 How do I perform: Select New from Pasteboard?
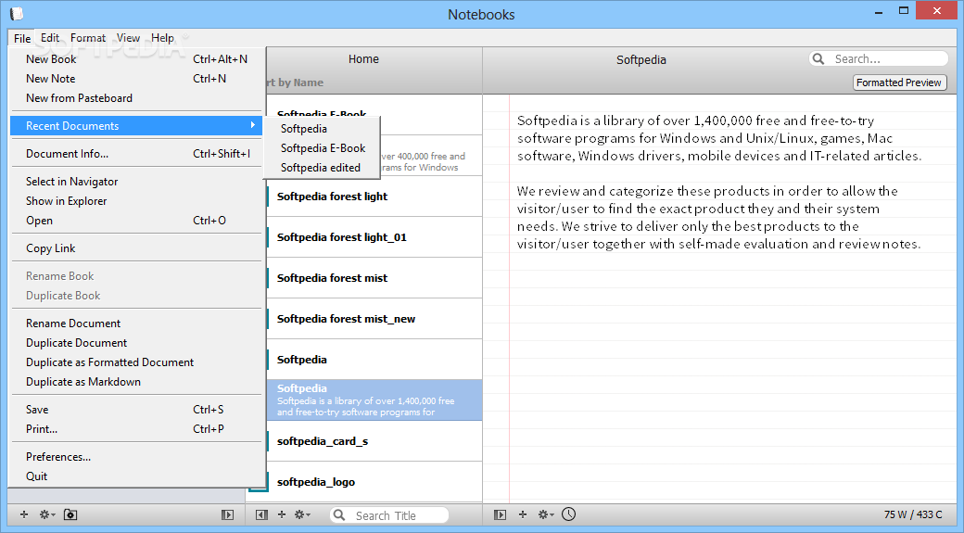click(137, 98)
